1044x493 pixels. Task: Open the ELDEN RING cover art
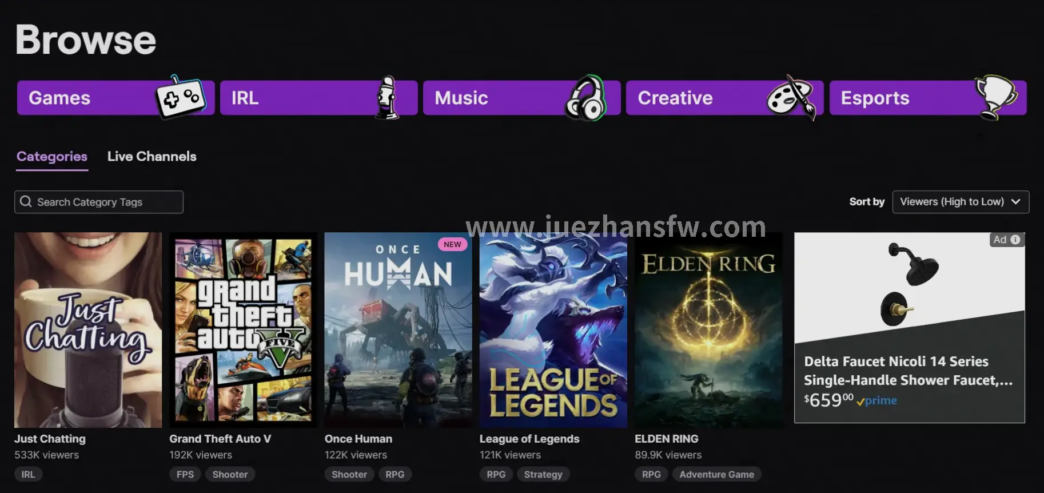pyautogui.click(x=708, y=329)
